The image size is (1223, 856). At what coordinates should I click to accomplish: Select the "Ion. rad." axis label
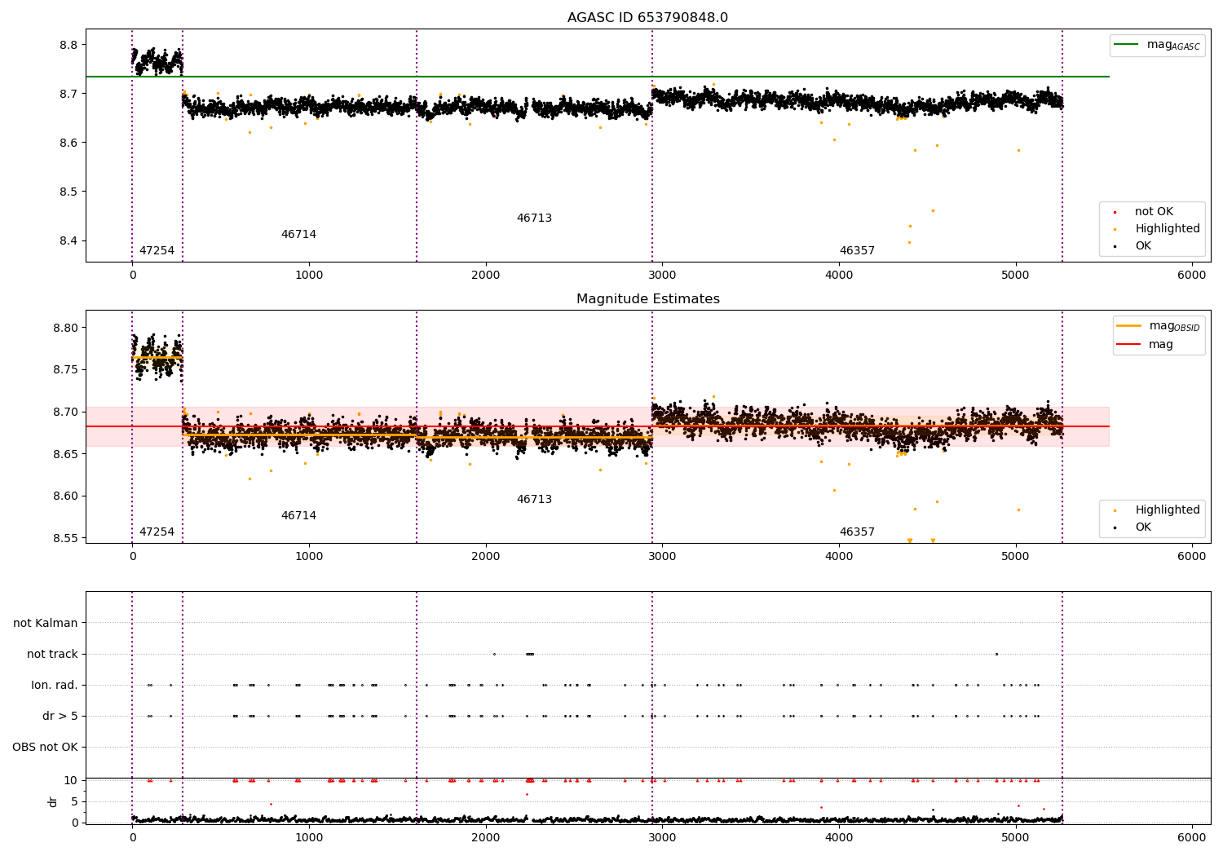pos(55,685)
